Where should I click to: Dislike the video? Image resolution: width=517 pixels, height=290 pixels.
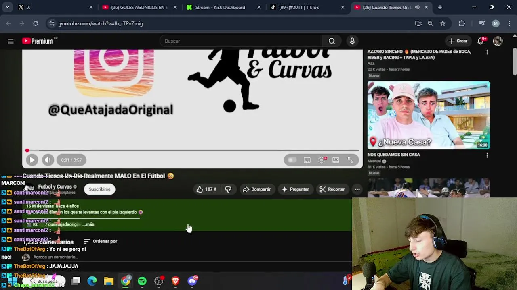pyautogui.click(x=228, y=189)
